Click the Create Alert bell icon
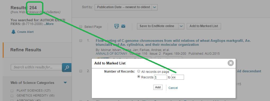This screenshot has width=270, height=101. click(13, 32)
